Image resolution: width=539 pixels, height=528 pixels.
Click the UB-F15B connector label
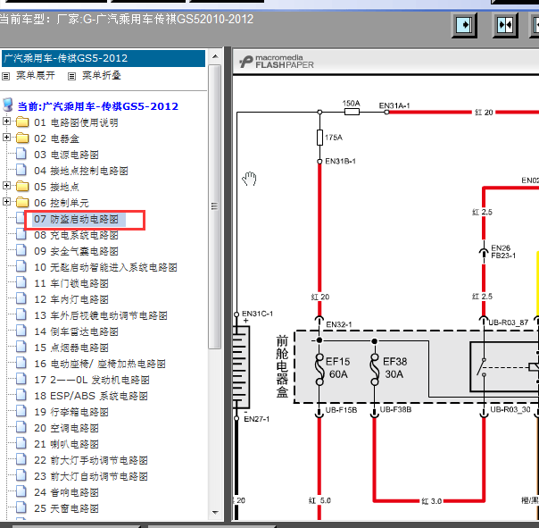(x=342, y=410)
